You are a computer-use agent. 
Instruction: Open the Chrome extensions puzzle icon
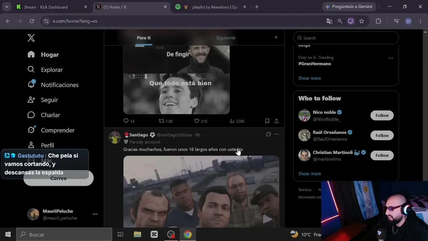(x=379, y=21)
